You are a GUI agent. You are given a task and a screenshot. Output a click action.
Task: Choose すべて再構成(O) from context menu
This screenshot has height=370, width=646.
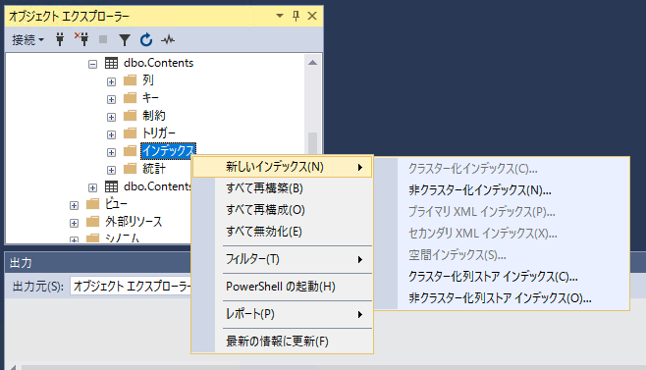coord(283,210)
